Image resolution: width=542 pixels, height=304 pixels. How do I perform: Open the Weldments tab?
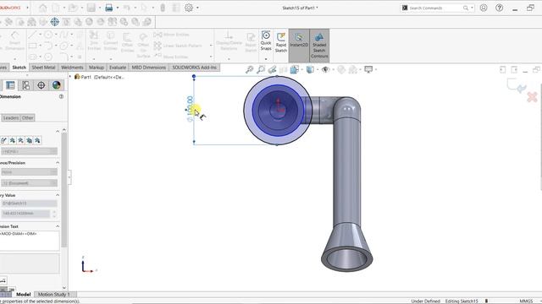tap(72, 68)
